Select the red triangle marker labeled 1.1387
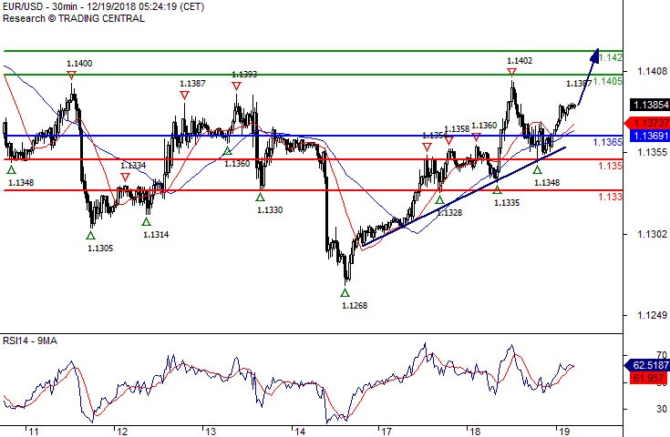Screen dimensions: 670x437 [x=185, y=95]
